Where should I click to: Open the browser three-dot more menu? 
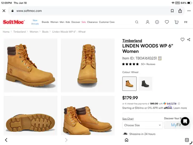tap(189, 11)
